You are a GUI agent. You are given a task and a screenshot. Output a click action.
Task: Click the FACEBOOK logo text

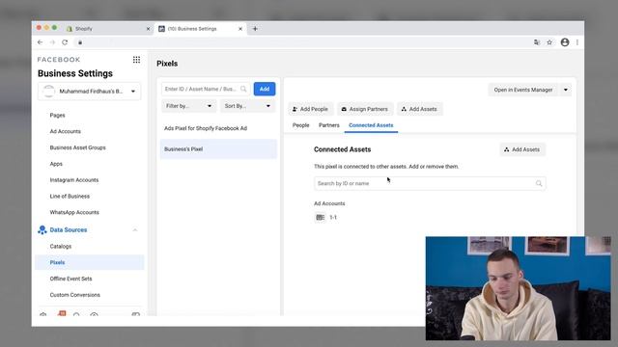pos(59,60)
